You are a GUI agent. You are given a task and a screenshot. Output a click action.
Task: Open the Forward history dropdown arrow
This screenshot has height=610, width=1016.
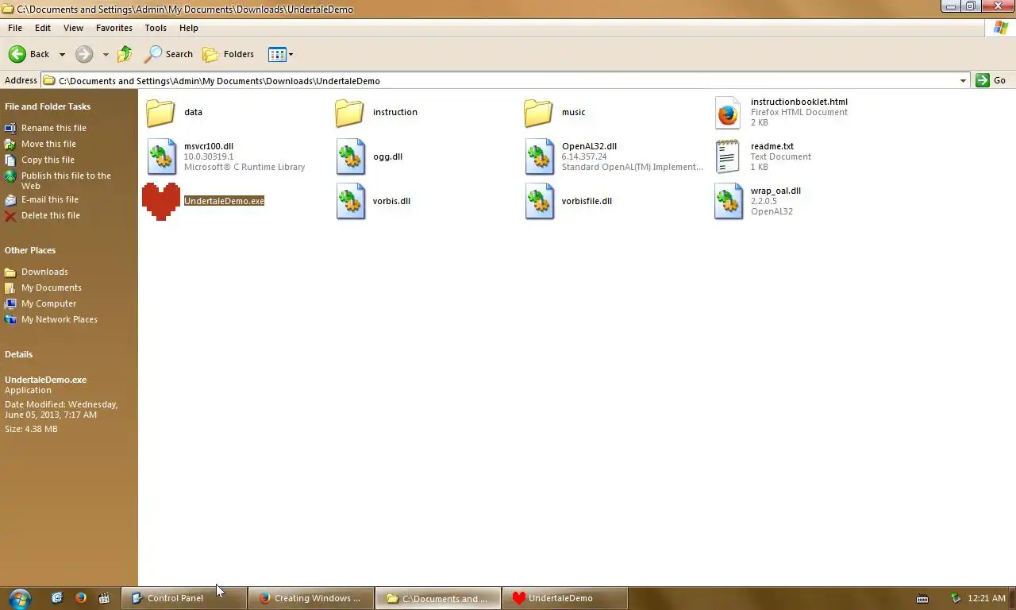click(106, 55)
